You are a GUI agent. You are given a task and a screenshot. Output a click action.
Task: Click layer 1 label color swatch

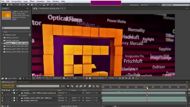(x=14, y=93)
